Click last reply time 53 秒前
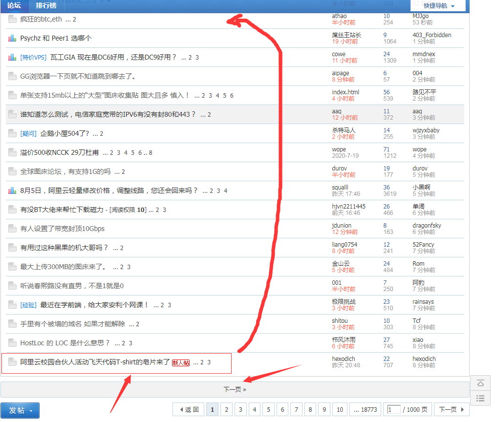496x422 pixels. 423,22
